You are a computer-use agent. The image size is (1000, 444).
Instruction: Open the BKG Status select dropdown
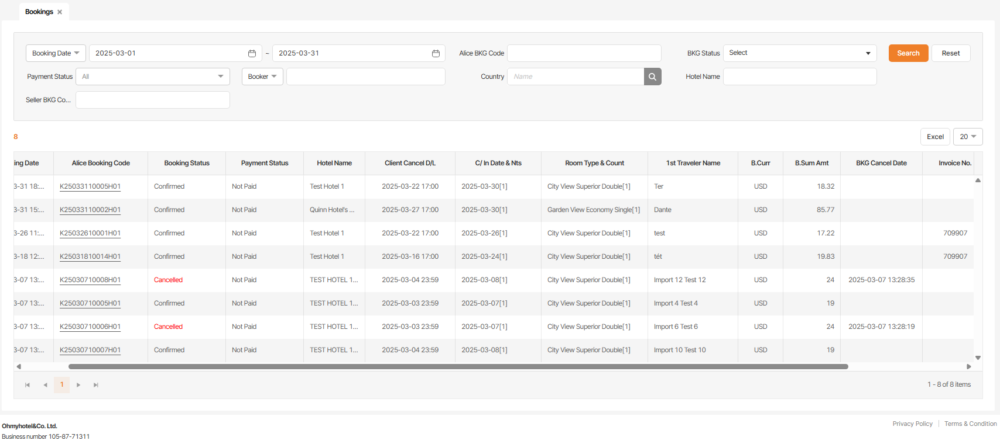click(x=799, y=53)
